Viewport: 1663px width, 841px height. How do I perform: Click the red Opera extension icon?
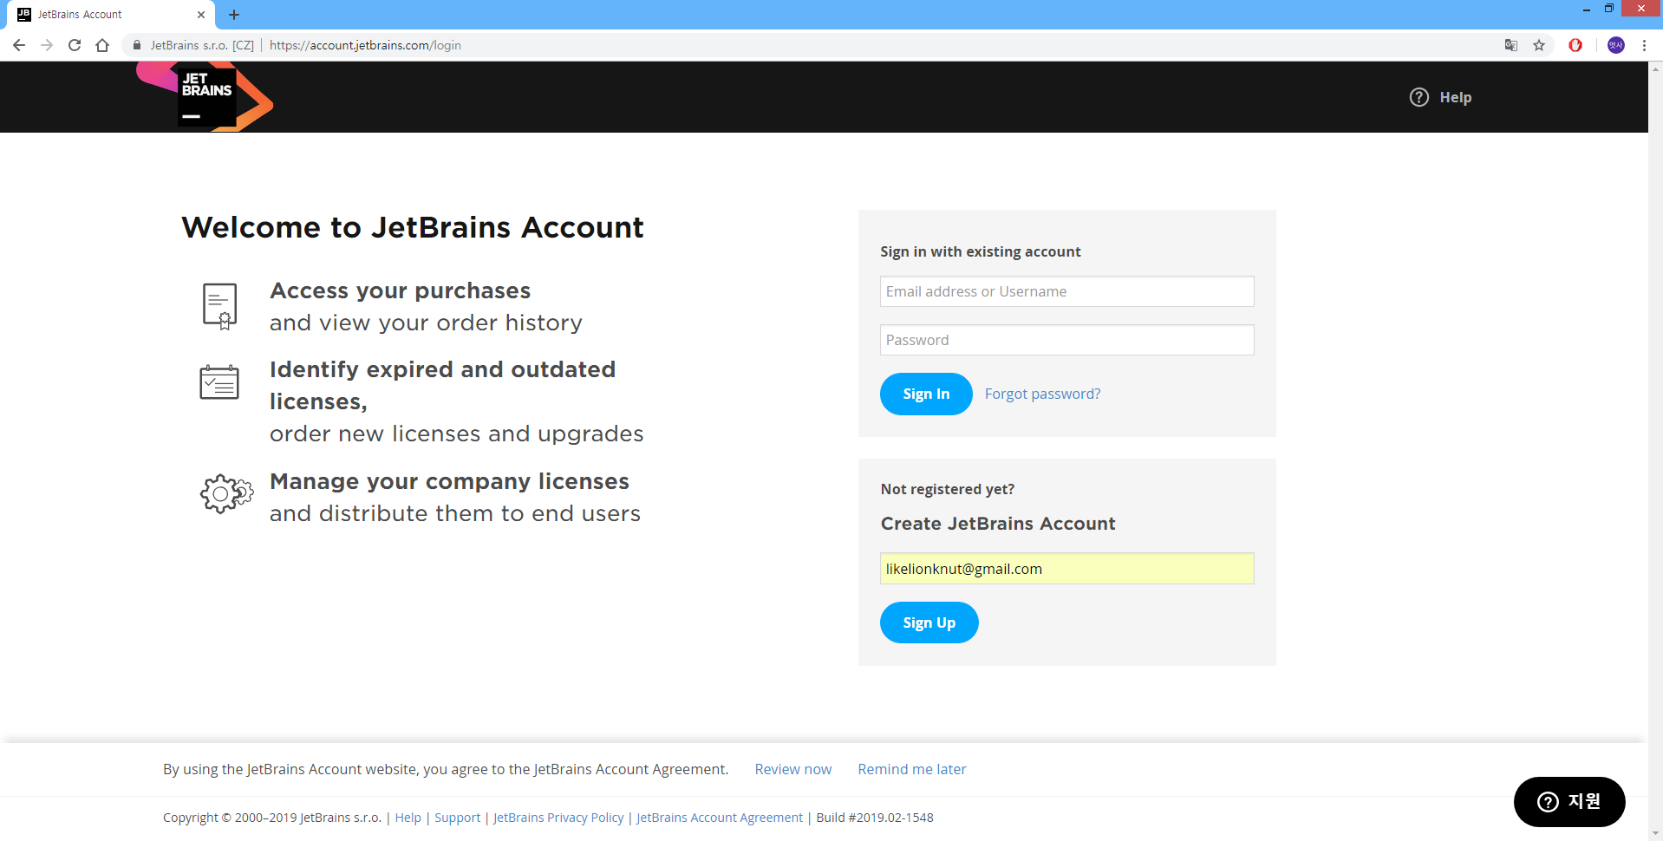click(x=1575, y=45)
